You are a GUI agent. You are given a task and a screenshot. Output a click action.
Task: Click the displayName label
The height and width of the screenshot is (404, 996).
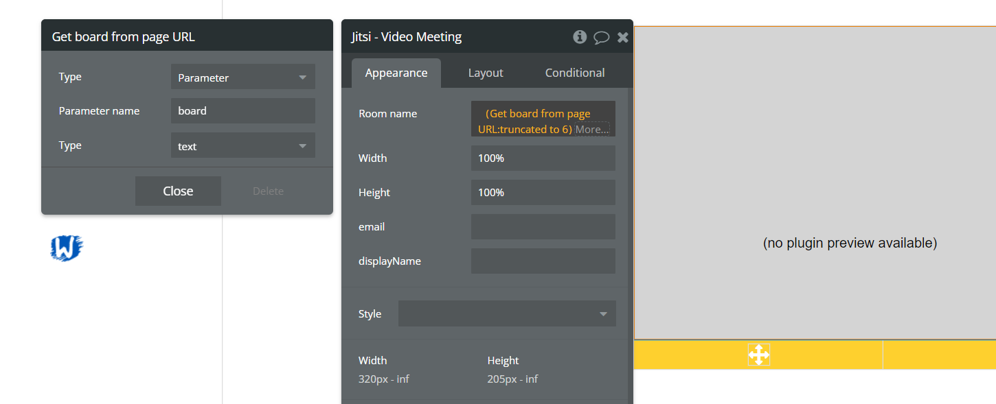point(389,261)
